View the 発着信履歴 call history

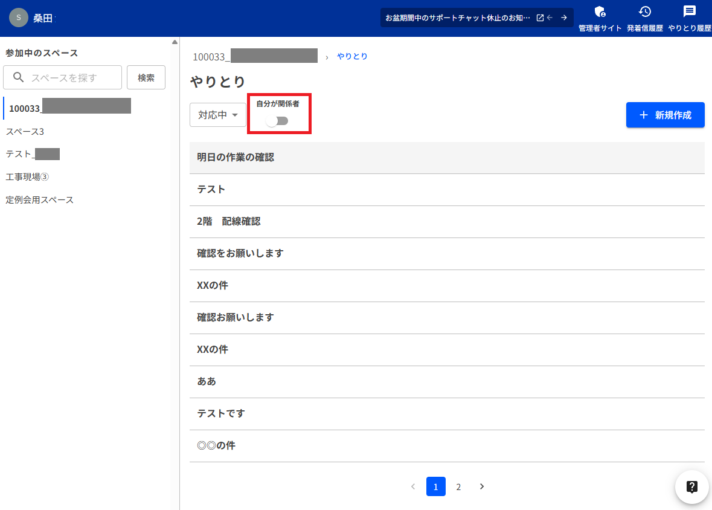pyautogui.click(x=644, y=18)
